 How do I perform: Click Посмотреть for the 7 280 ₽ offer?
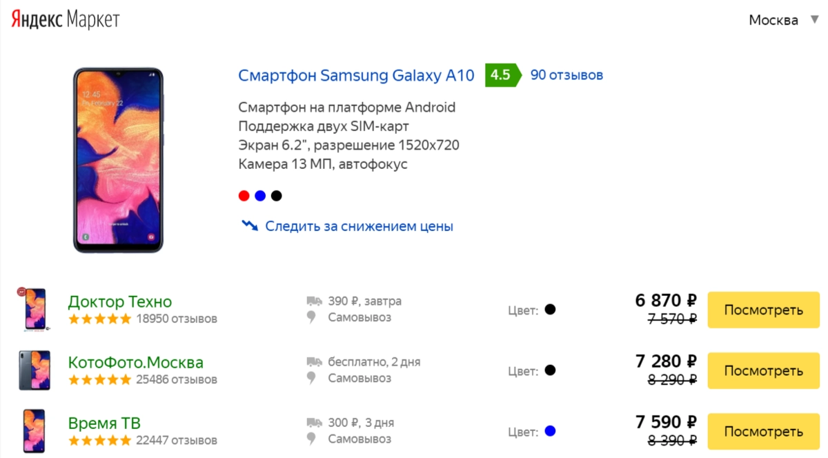click(763, 370)
